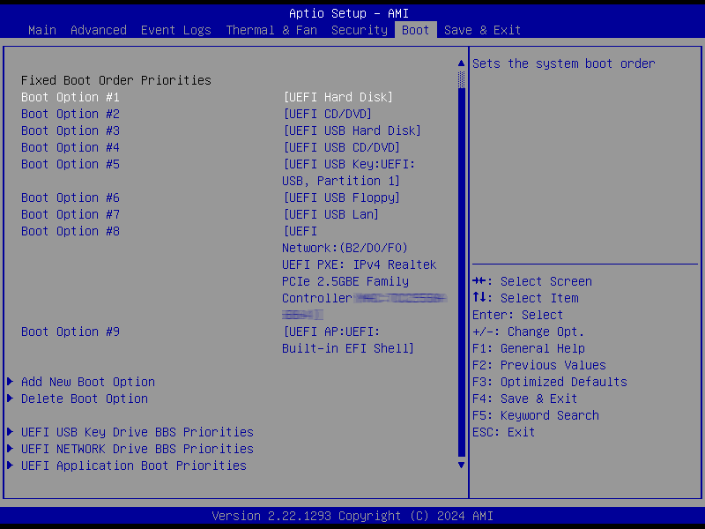The width and height of the screenshot is (705, 529).
Task: Open the Event Logs tab
Action: 176,30
